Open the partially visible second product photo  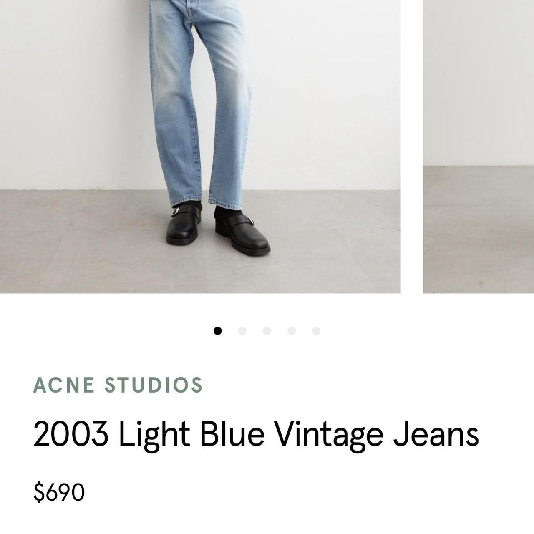coord(479,146)
